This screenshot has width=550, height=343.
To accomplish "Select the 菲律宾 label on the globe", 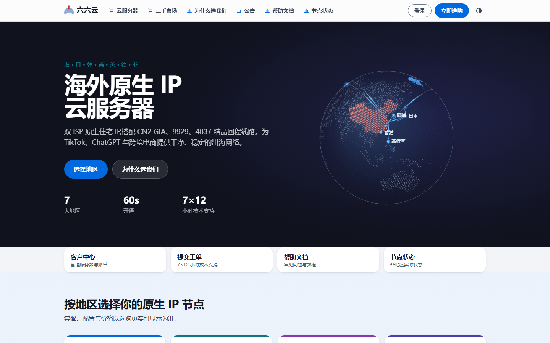I will click(398, 141).
